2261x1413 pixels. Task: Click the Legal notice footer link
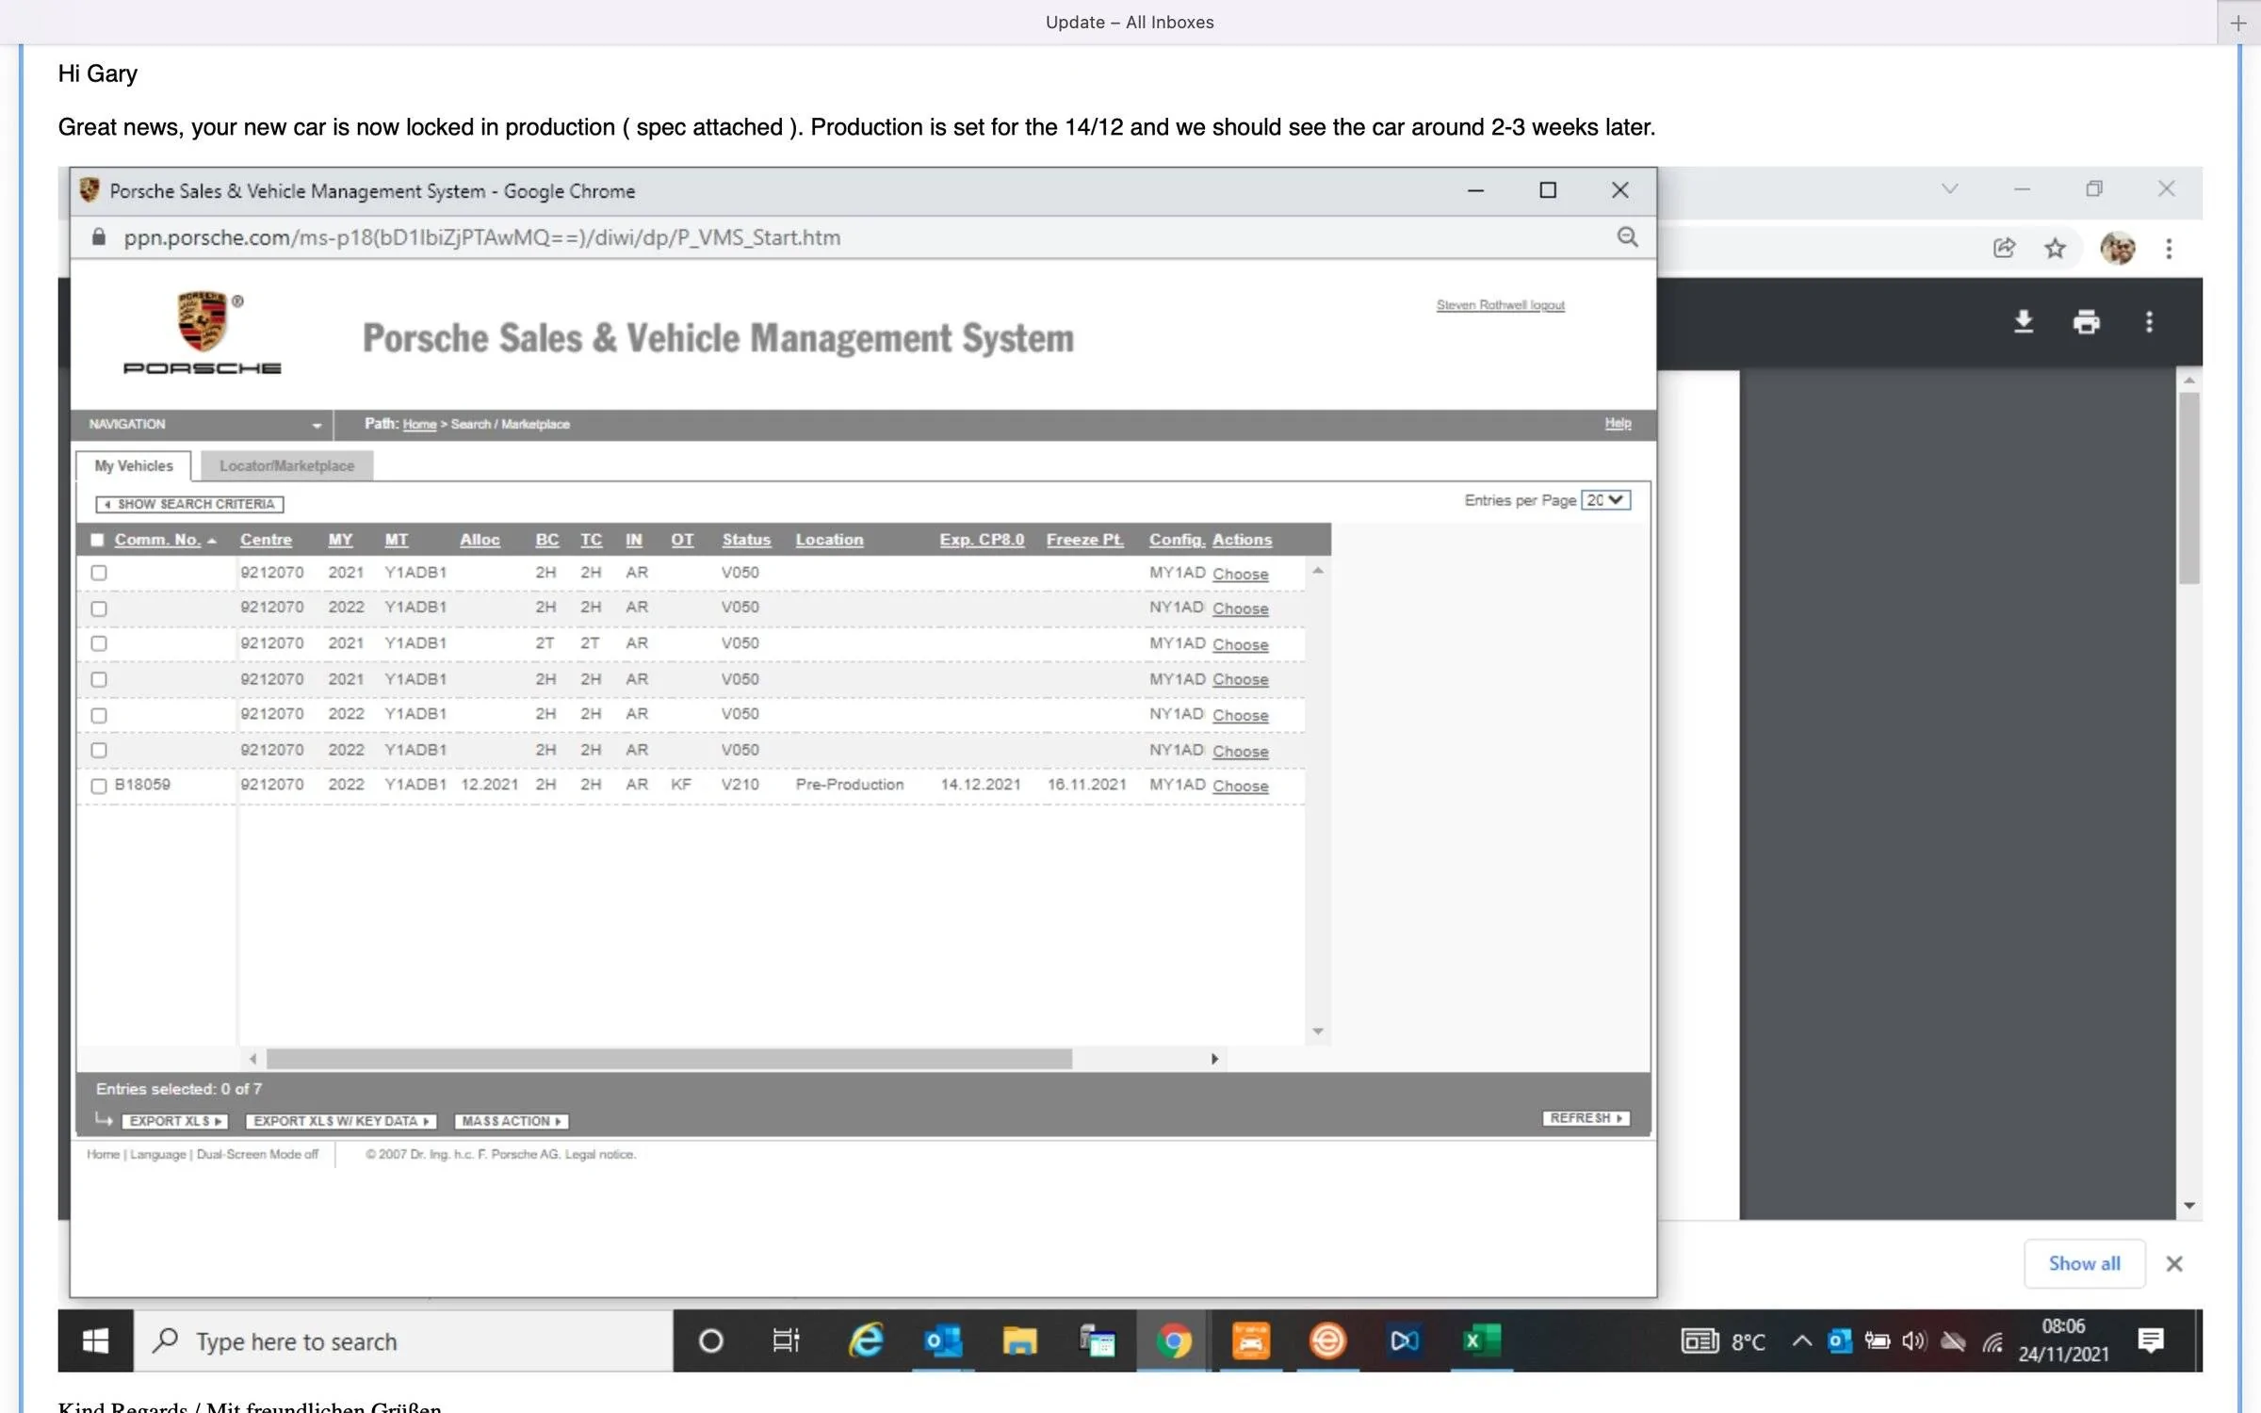(x=600, y=1154)
